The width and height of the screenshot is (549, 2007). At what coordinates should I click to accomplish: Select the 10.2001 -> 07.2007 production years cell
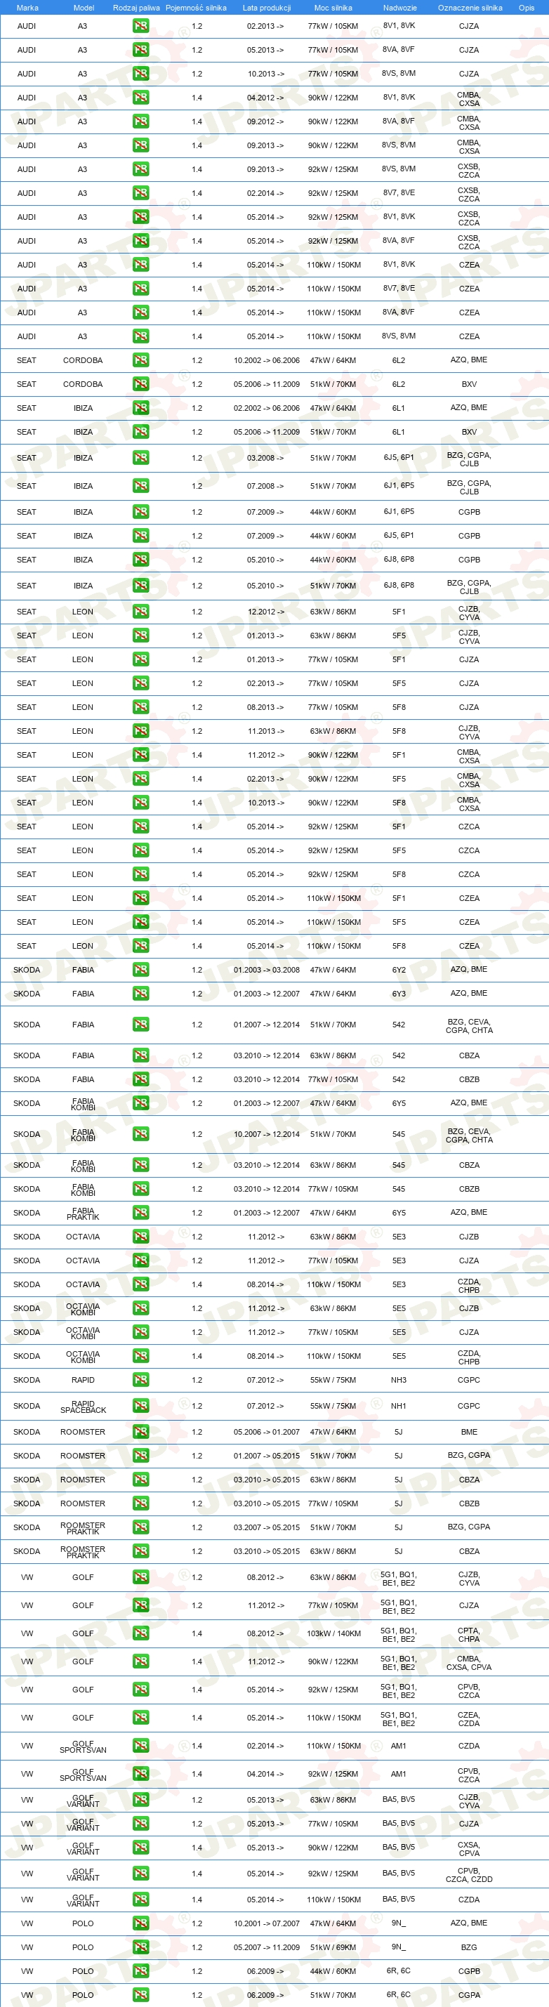click(266, 1923)
